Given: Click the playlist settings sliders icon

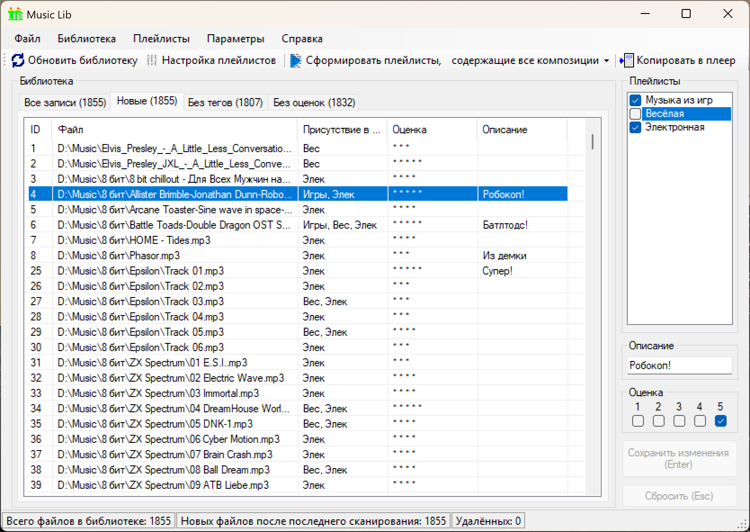Looking at the screenshot, I should 152,60.
